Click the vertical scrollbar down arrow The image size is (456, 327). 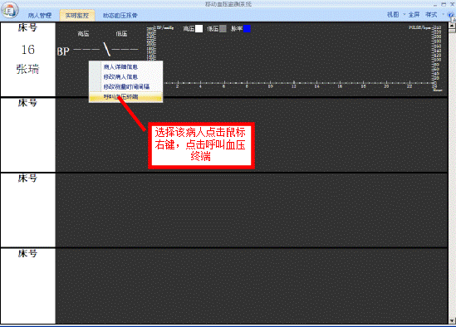[452, 320]
